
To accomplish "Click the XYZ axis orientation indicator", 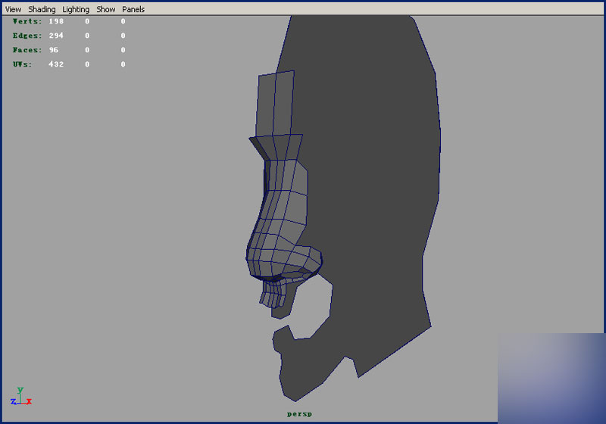I will pos(21,397).
